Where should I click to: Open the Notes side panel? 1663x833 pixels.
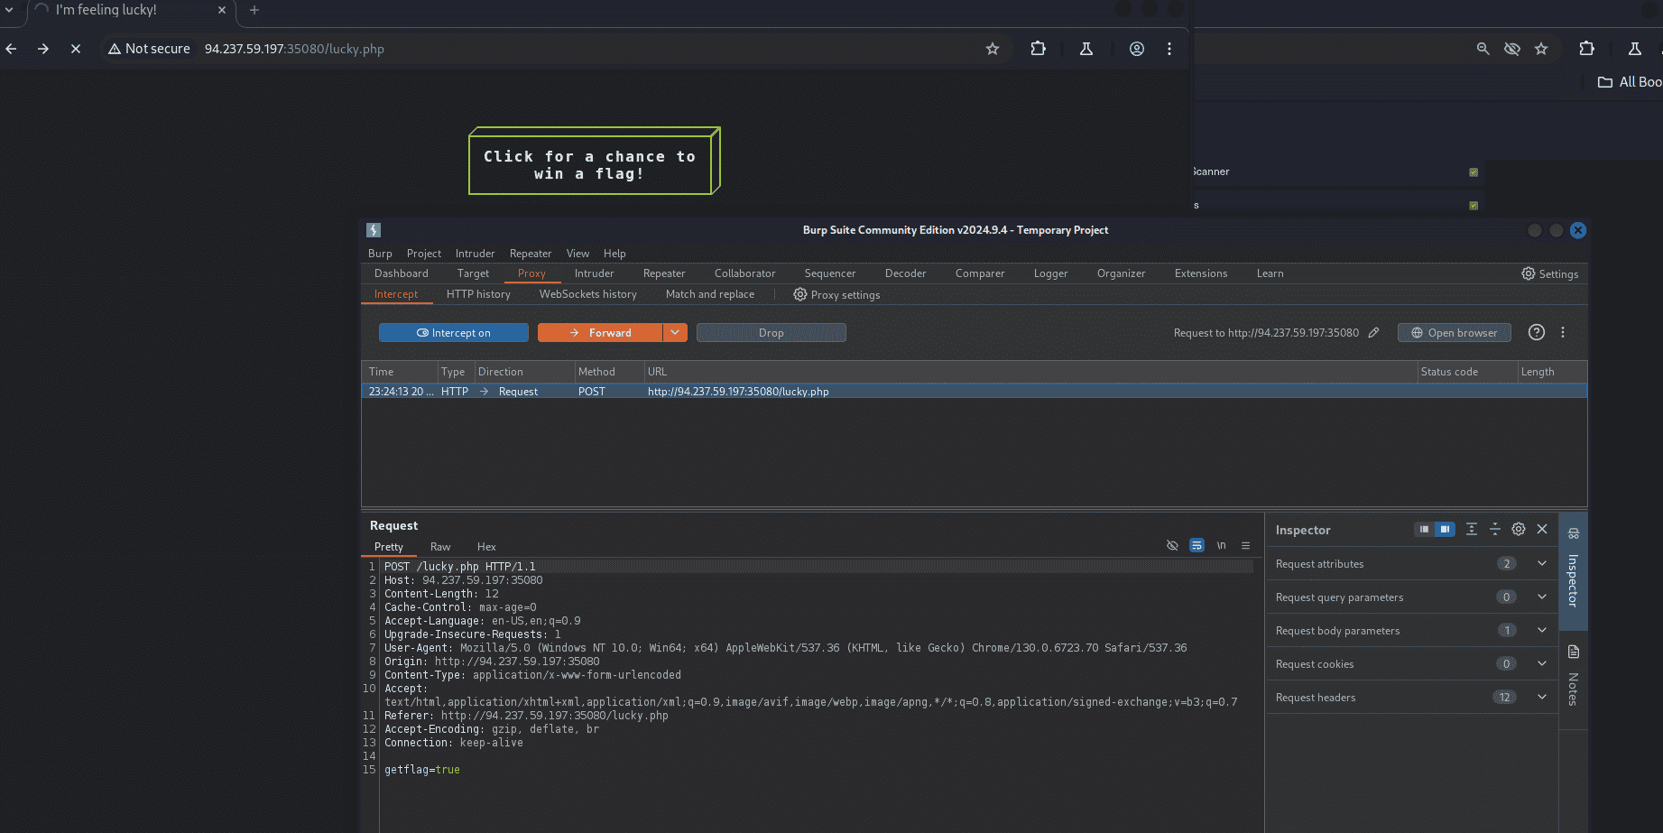point(1574,675)
